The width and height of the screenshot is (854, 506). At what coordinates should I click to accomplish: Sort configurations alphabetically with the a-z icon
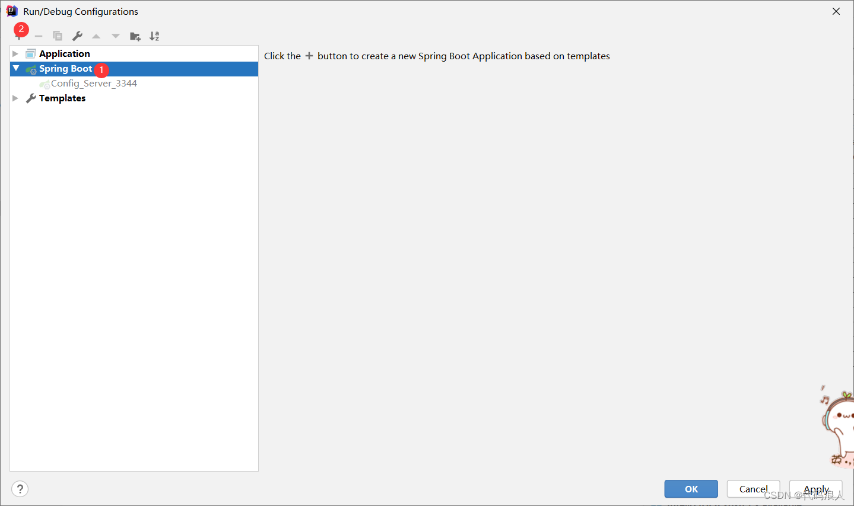pos(154,36)
